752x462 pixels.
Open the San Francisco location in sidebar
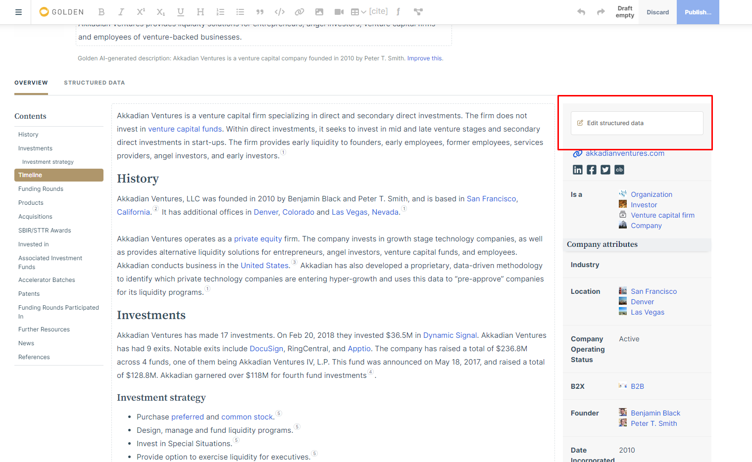[653, 291]
